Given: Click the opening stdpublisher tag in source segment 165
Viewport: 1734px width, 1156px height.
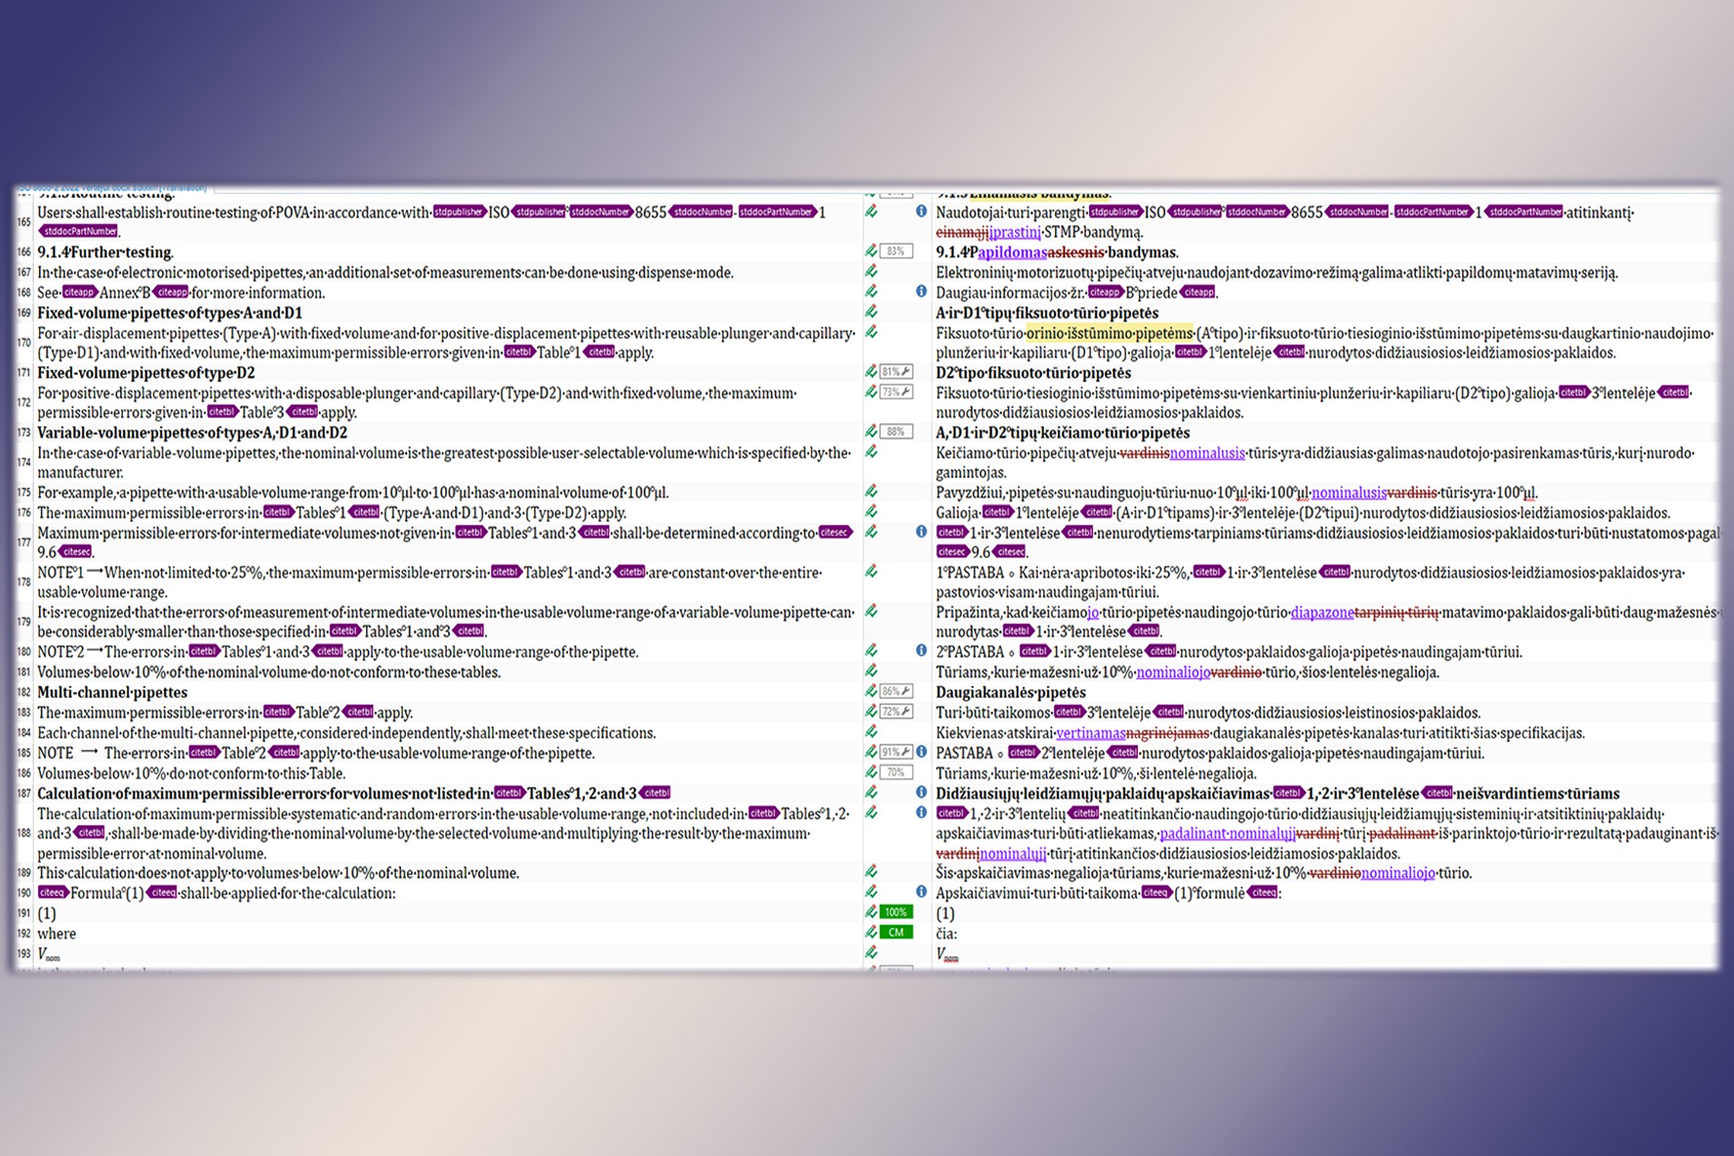Looking at the screenshot, I should pyautogui.click(x=459, y=212).
